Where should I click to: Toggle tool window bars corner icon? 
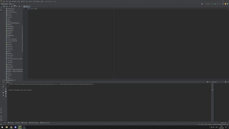tap(1, 125)
